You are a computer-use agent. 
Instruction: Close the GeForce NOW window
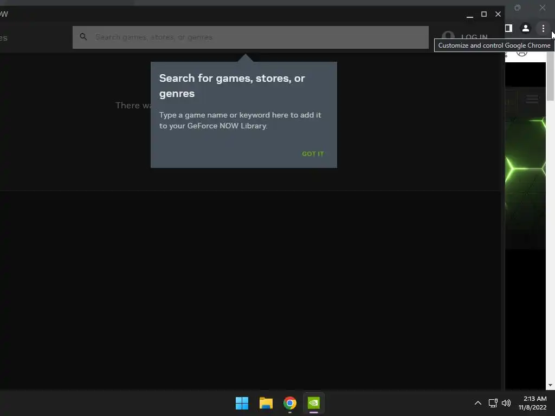point(498,14)
